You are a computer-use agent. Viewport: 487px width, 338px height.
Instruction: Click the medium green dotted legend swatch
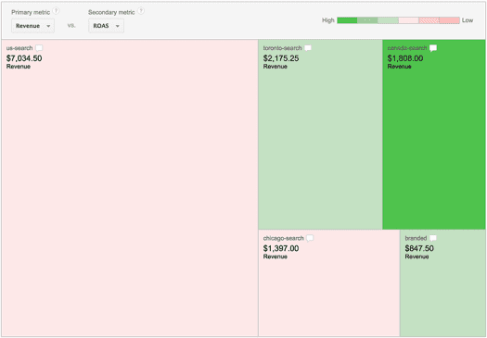click(367, 20)
